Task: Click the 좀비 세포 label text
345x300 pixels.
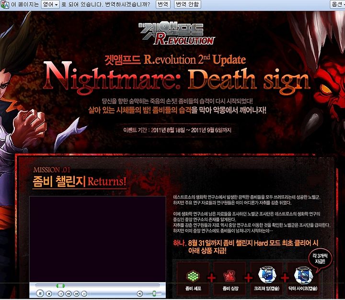Action: (193, 289)
